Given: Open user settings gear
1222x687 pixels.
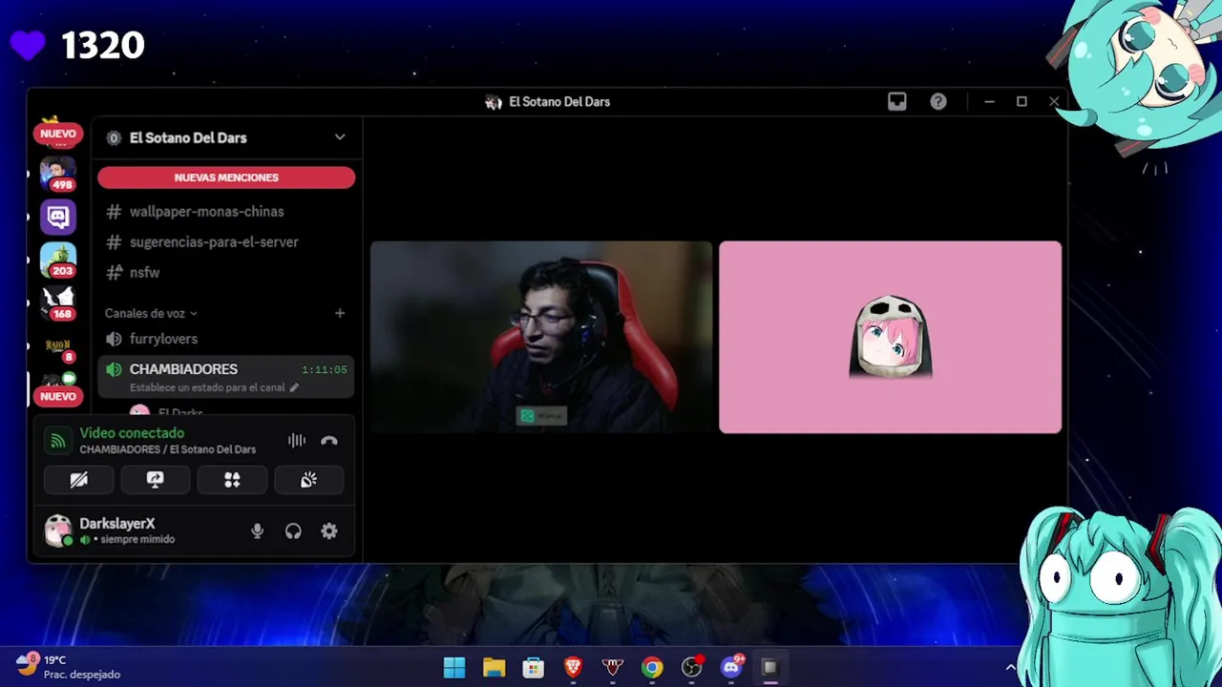Looking at the screenshot, I should point(329,531).
